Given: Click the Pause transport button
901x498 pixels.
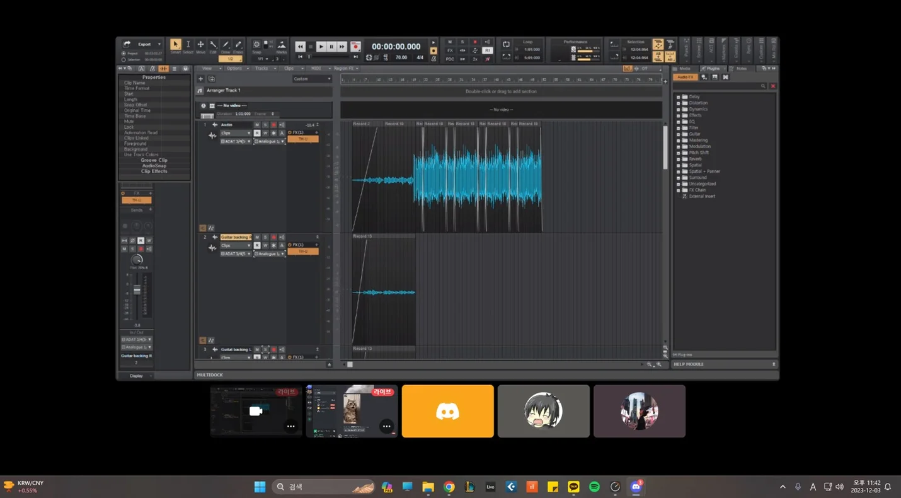Looking at the screenshot, I should [x=331, y=47].
